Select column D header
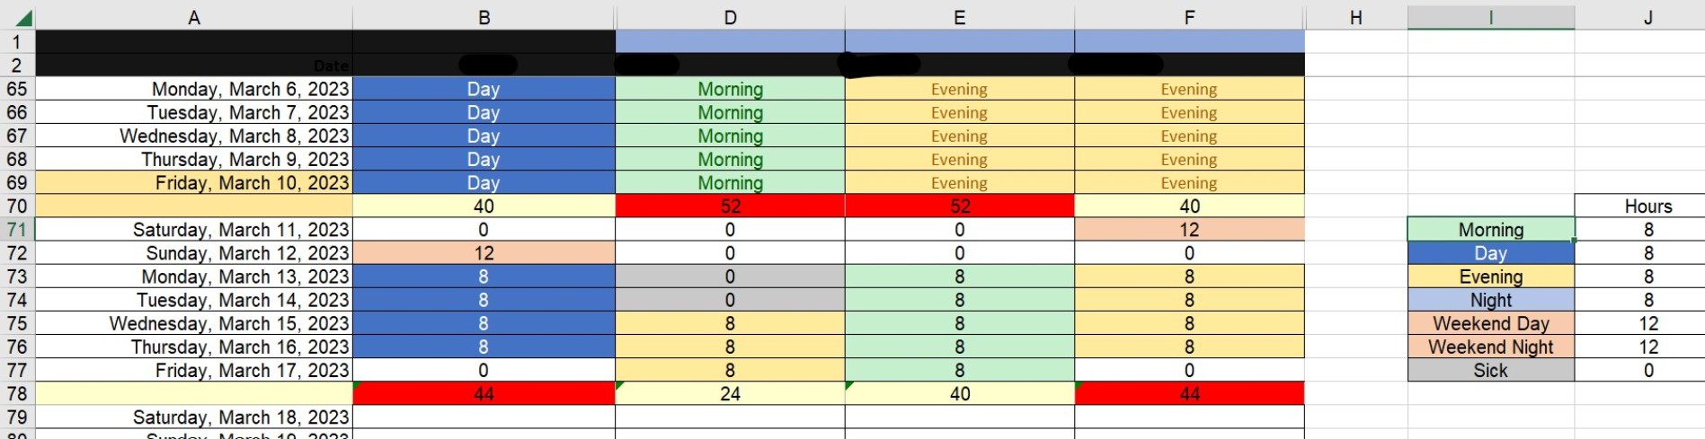Screen dimensions: 1705x439 tap(730, 18)
